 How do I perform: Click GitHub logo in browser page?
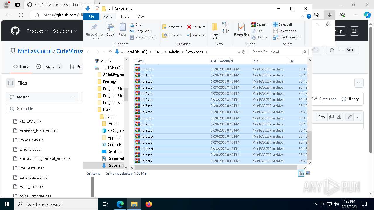[x=15, y=31]
